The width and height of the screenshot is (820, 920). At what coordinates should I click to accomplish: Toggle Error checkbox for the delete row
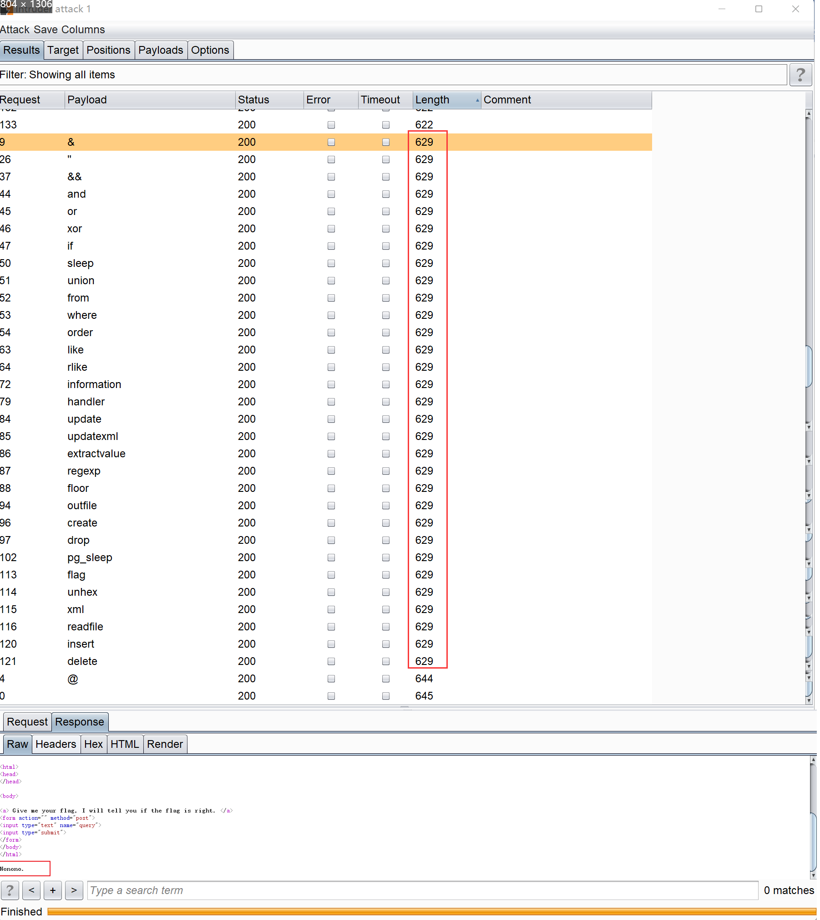(x=331, y=661)
